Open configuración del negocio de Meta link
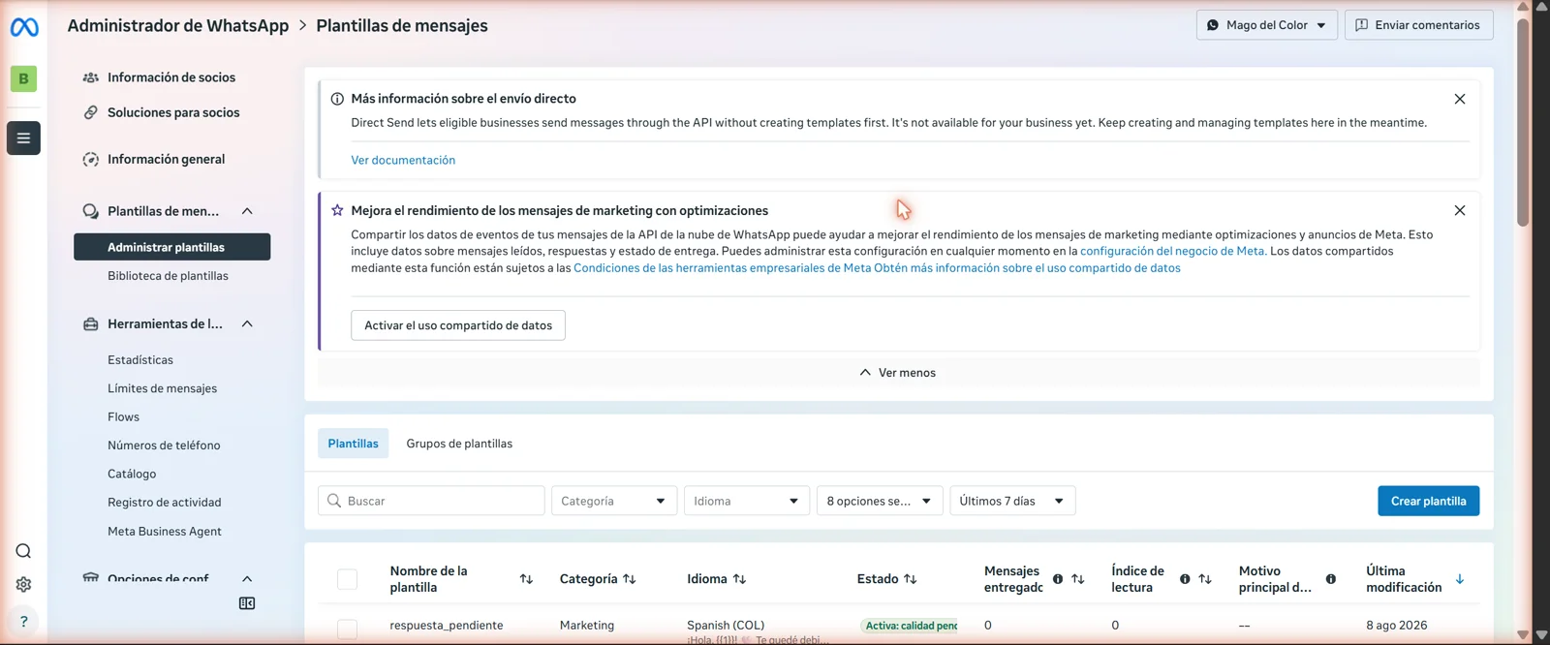Viewport: 1550px width, 645px height. [1173, 251]
